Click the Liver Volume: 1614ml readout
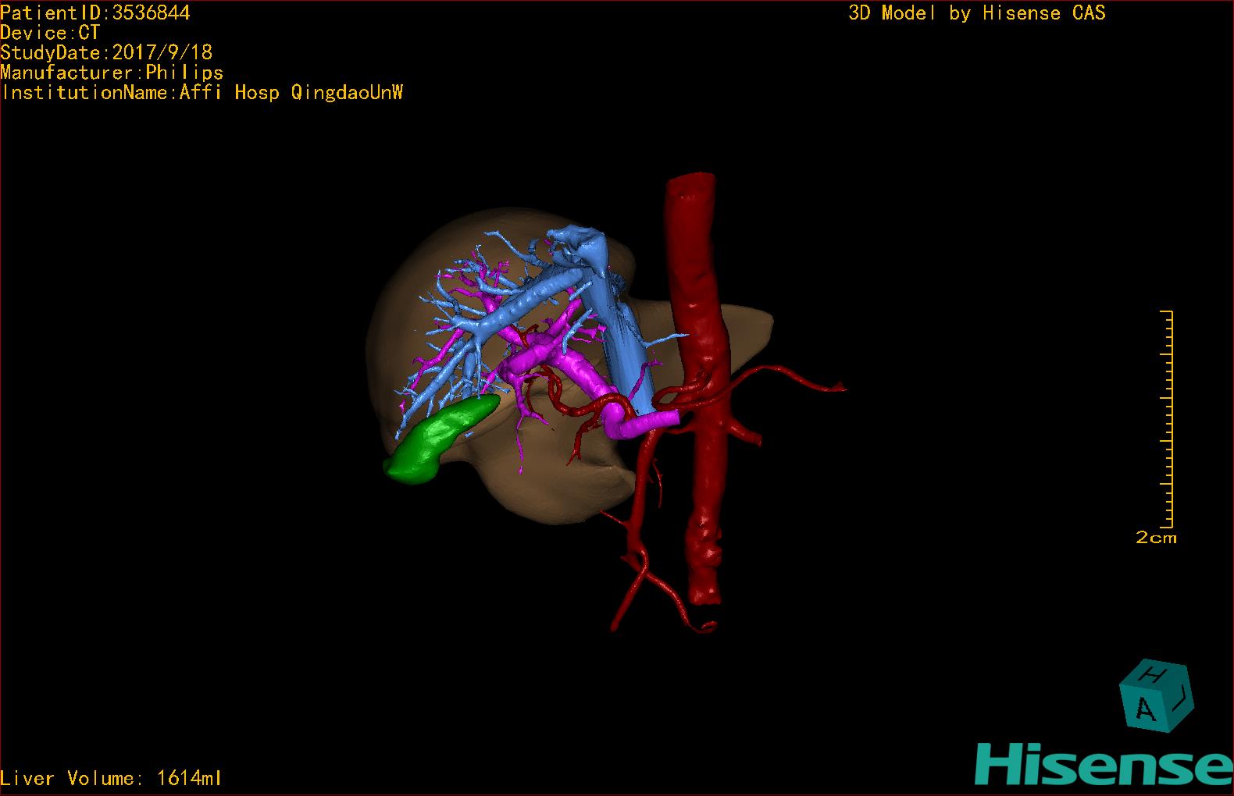This screenshot has width=1234, height=796. coord(111,778)
